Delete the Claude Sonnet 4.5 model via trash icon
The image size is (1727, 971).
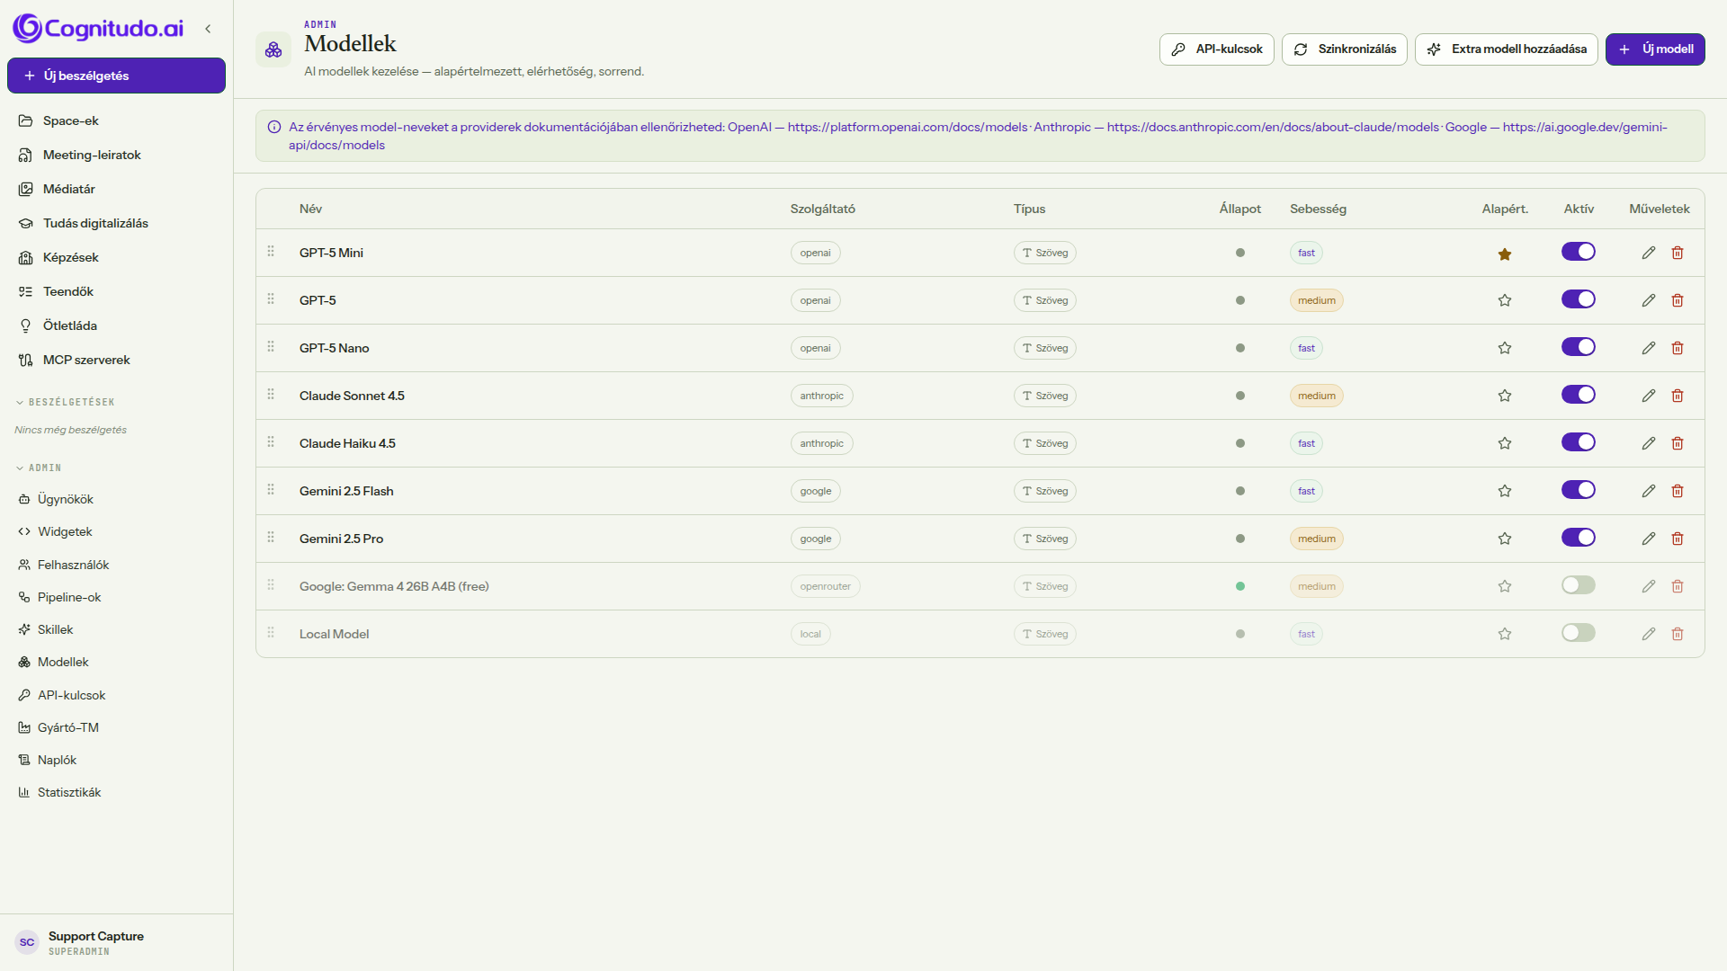(x=1678, y=396)
